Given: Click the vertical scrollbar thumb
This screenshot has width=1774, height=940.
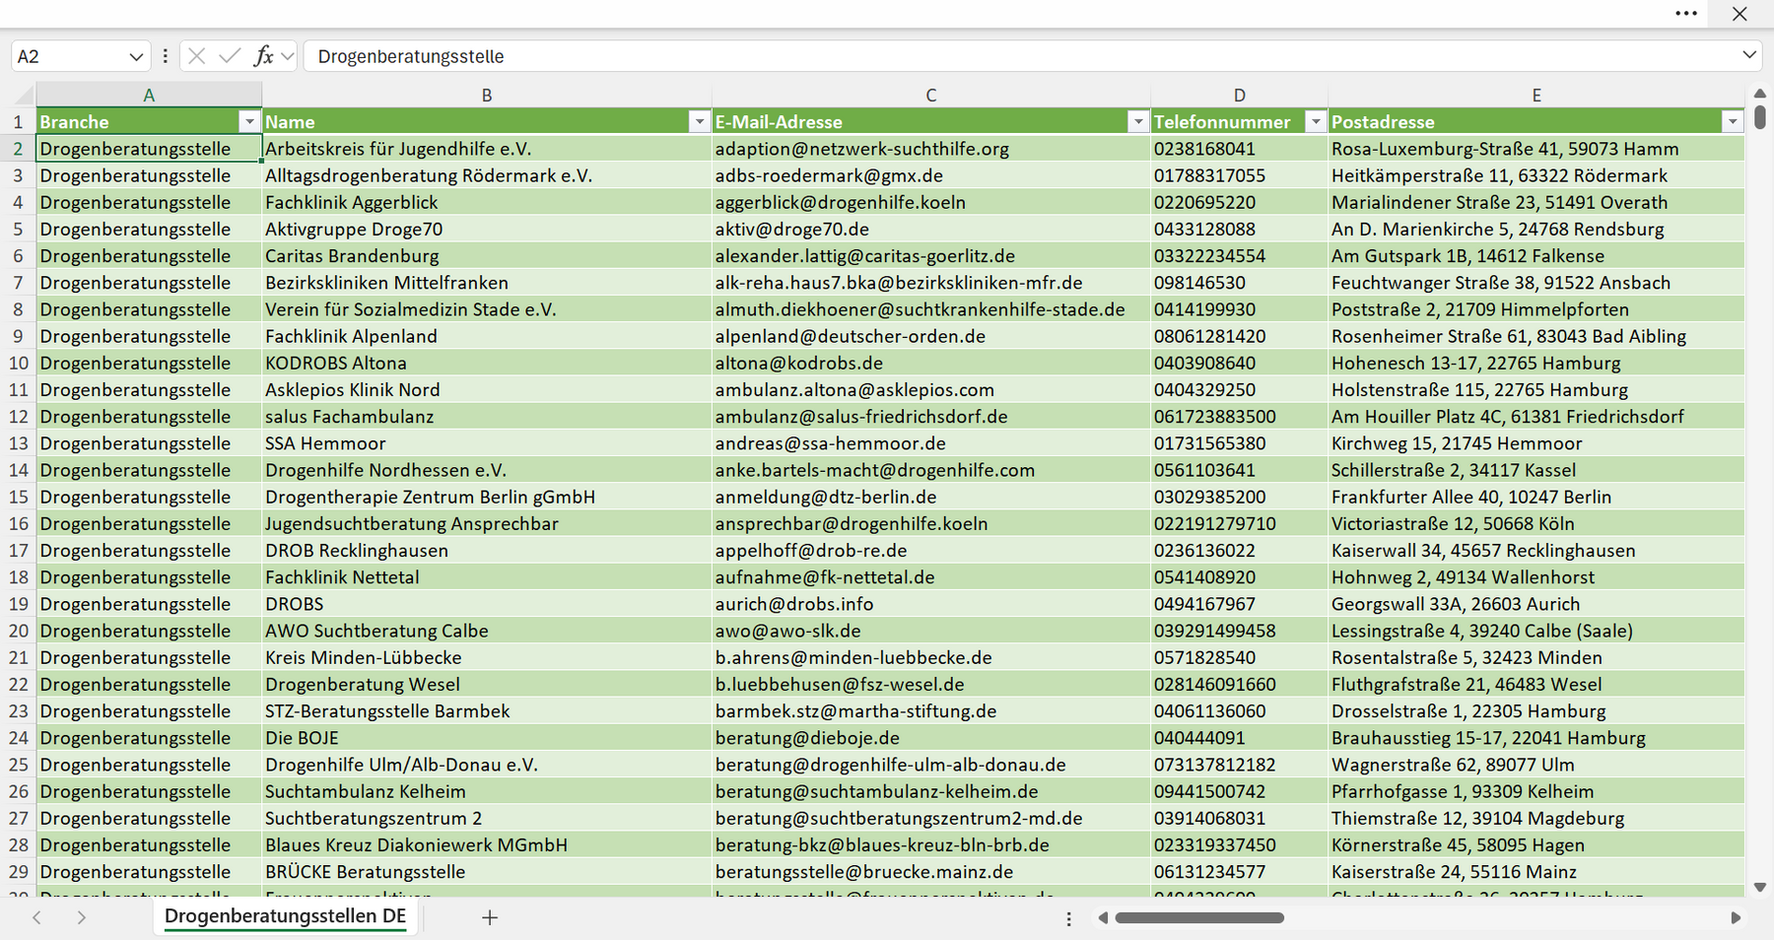Looking at the screenshot, I should tap(1760, 117).
